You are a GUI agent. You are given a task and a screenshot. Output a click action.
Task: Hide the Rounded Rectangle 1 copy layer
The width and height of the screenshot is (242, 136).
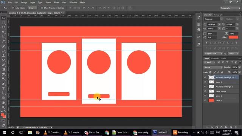tap(205, 77)
